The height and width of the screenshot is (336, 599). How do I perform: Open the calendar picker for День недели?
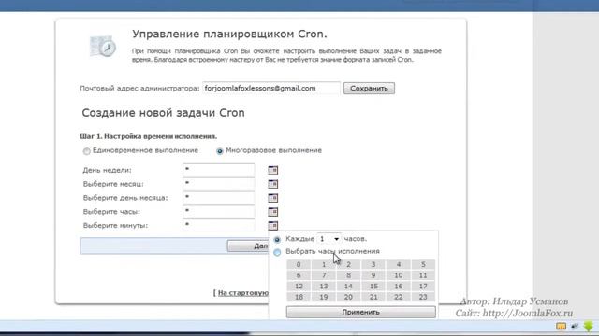(x=272, y=170)
